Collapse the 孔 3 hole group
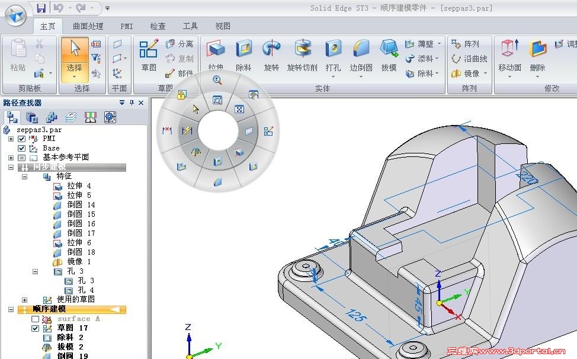Screen dimensions: 577x359 pos(36,271)
